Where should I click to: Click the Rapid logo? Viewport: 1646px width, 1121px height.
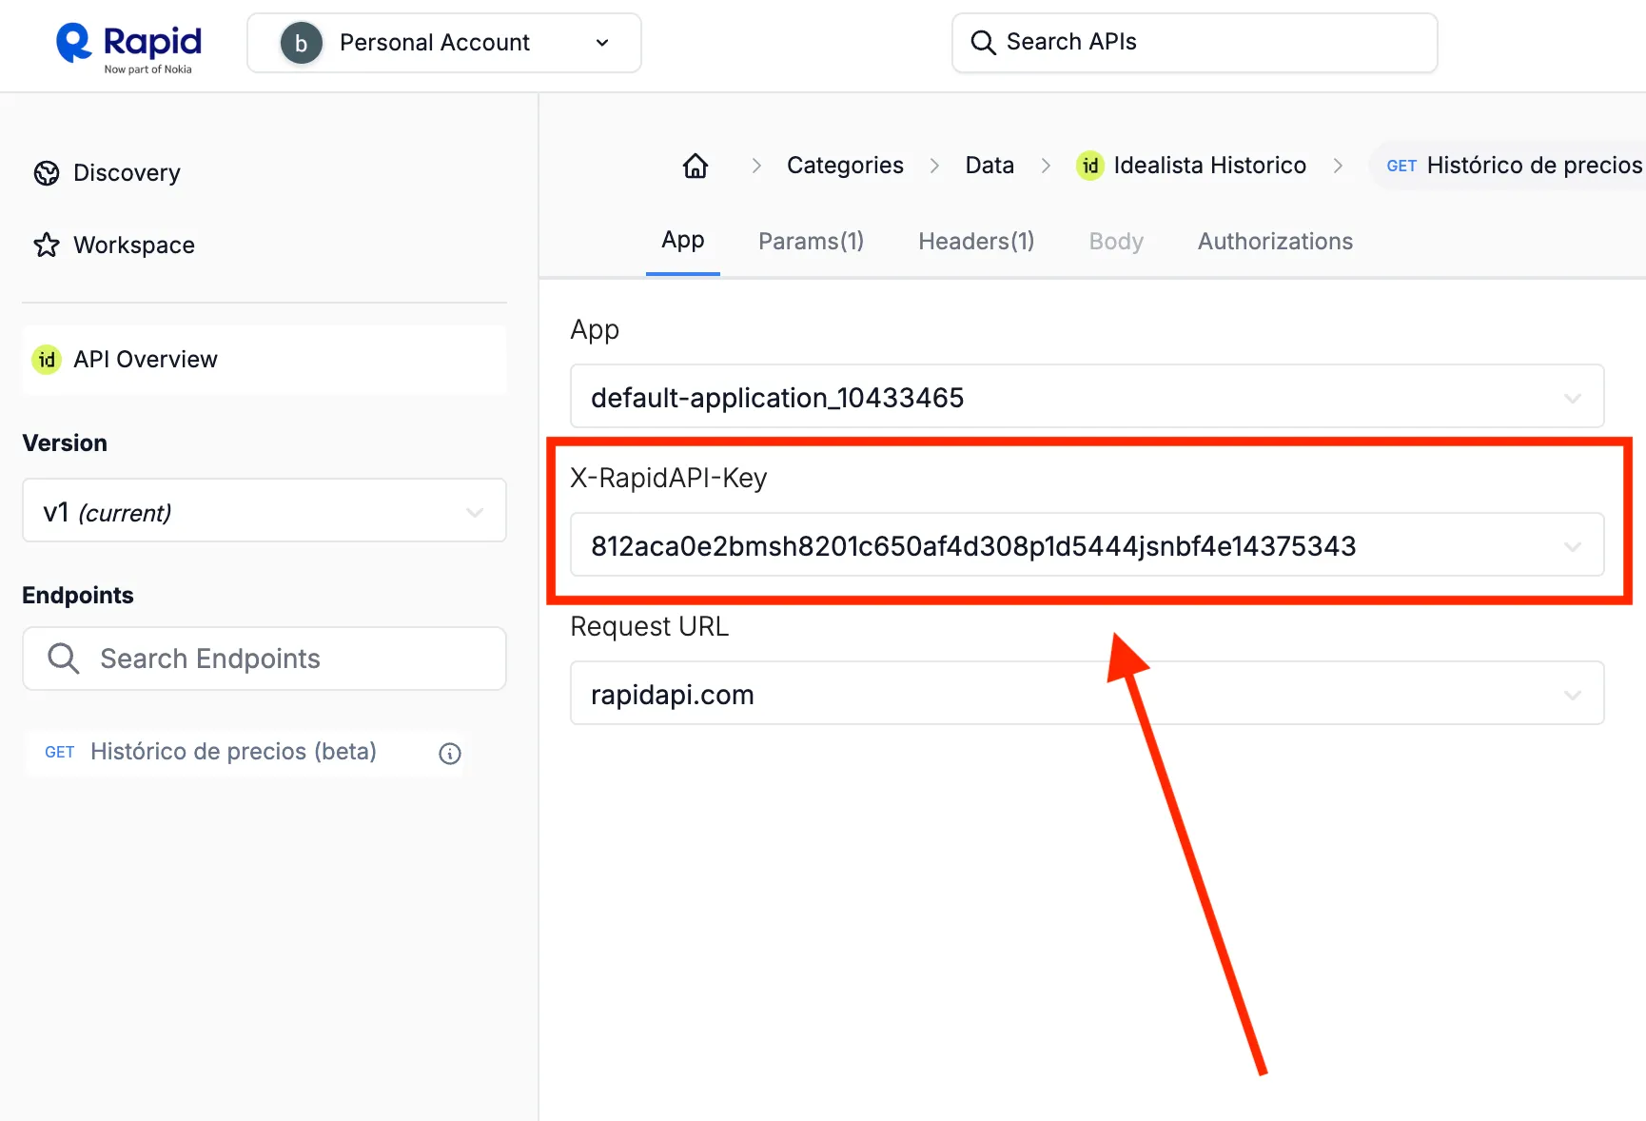click(128, 48)
